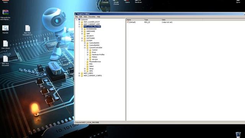
Task: Expand the services subkey
Action: 88,59
